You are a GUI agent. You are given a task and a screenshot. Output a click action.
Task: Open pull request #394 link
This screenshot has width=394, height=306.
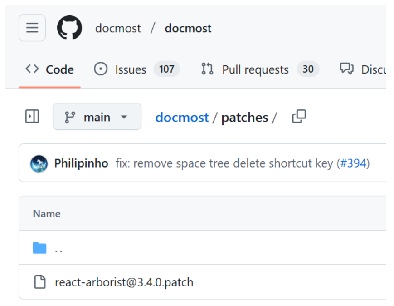353,163
